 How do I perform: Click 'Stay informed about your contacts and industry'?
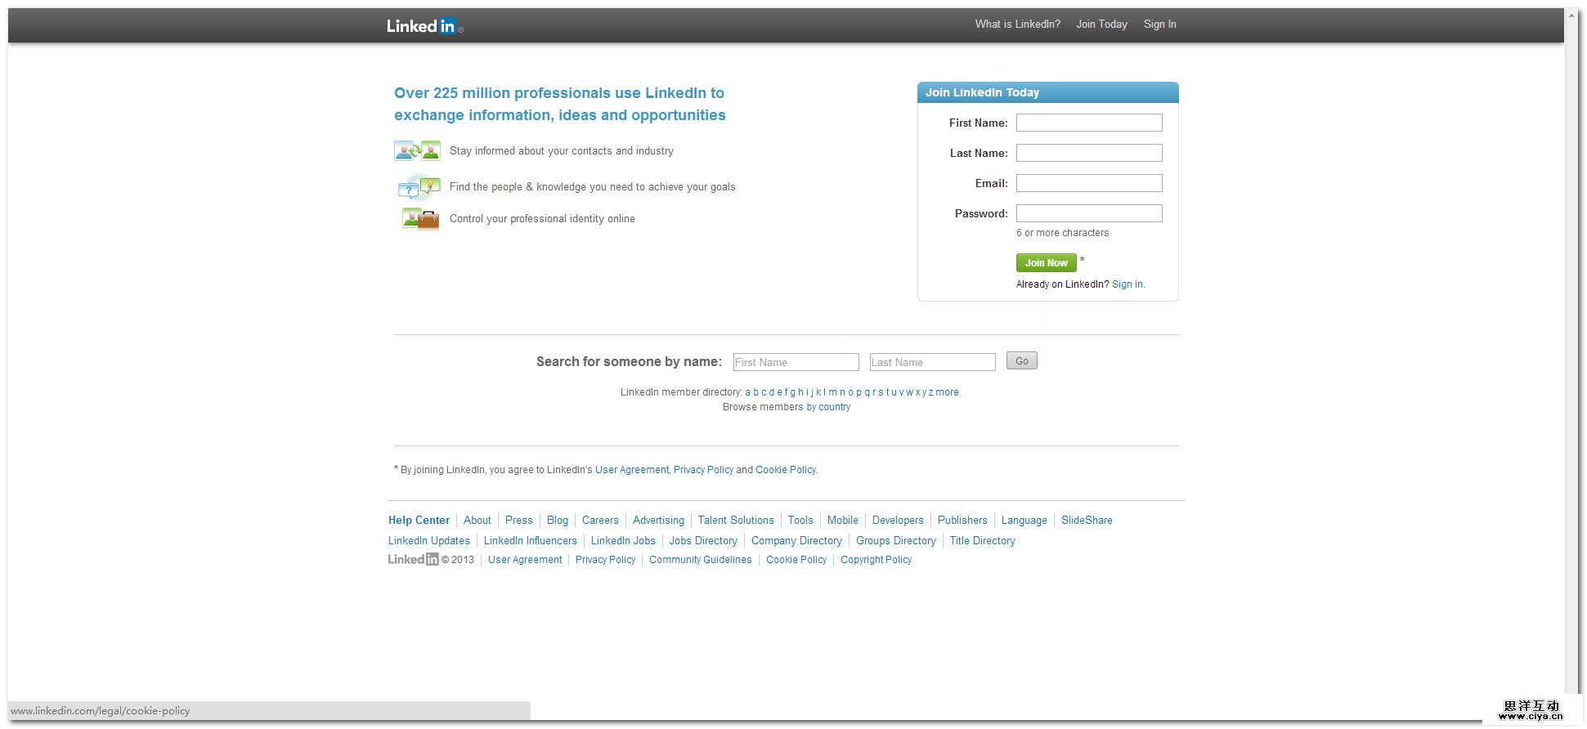point(562,151)
